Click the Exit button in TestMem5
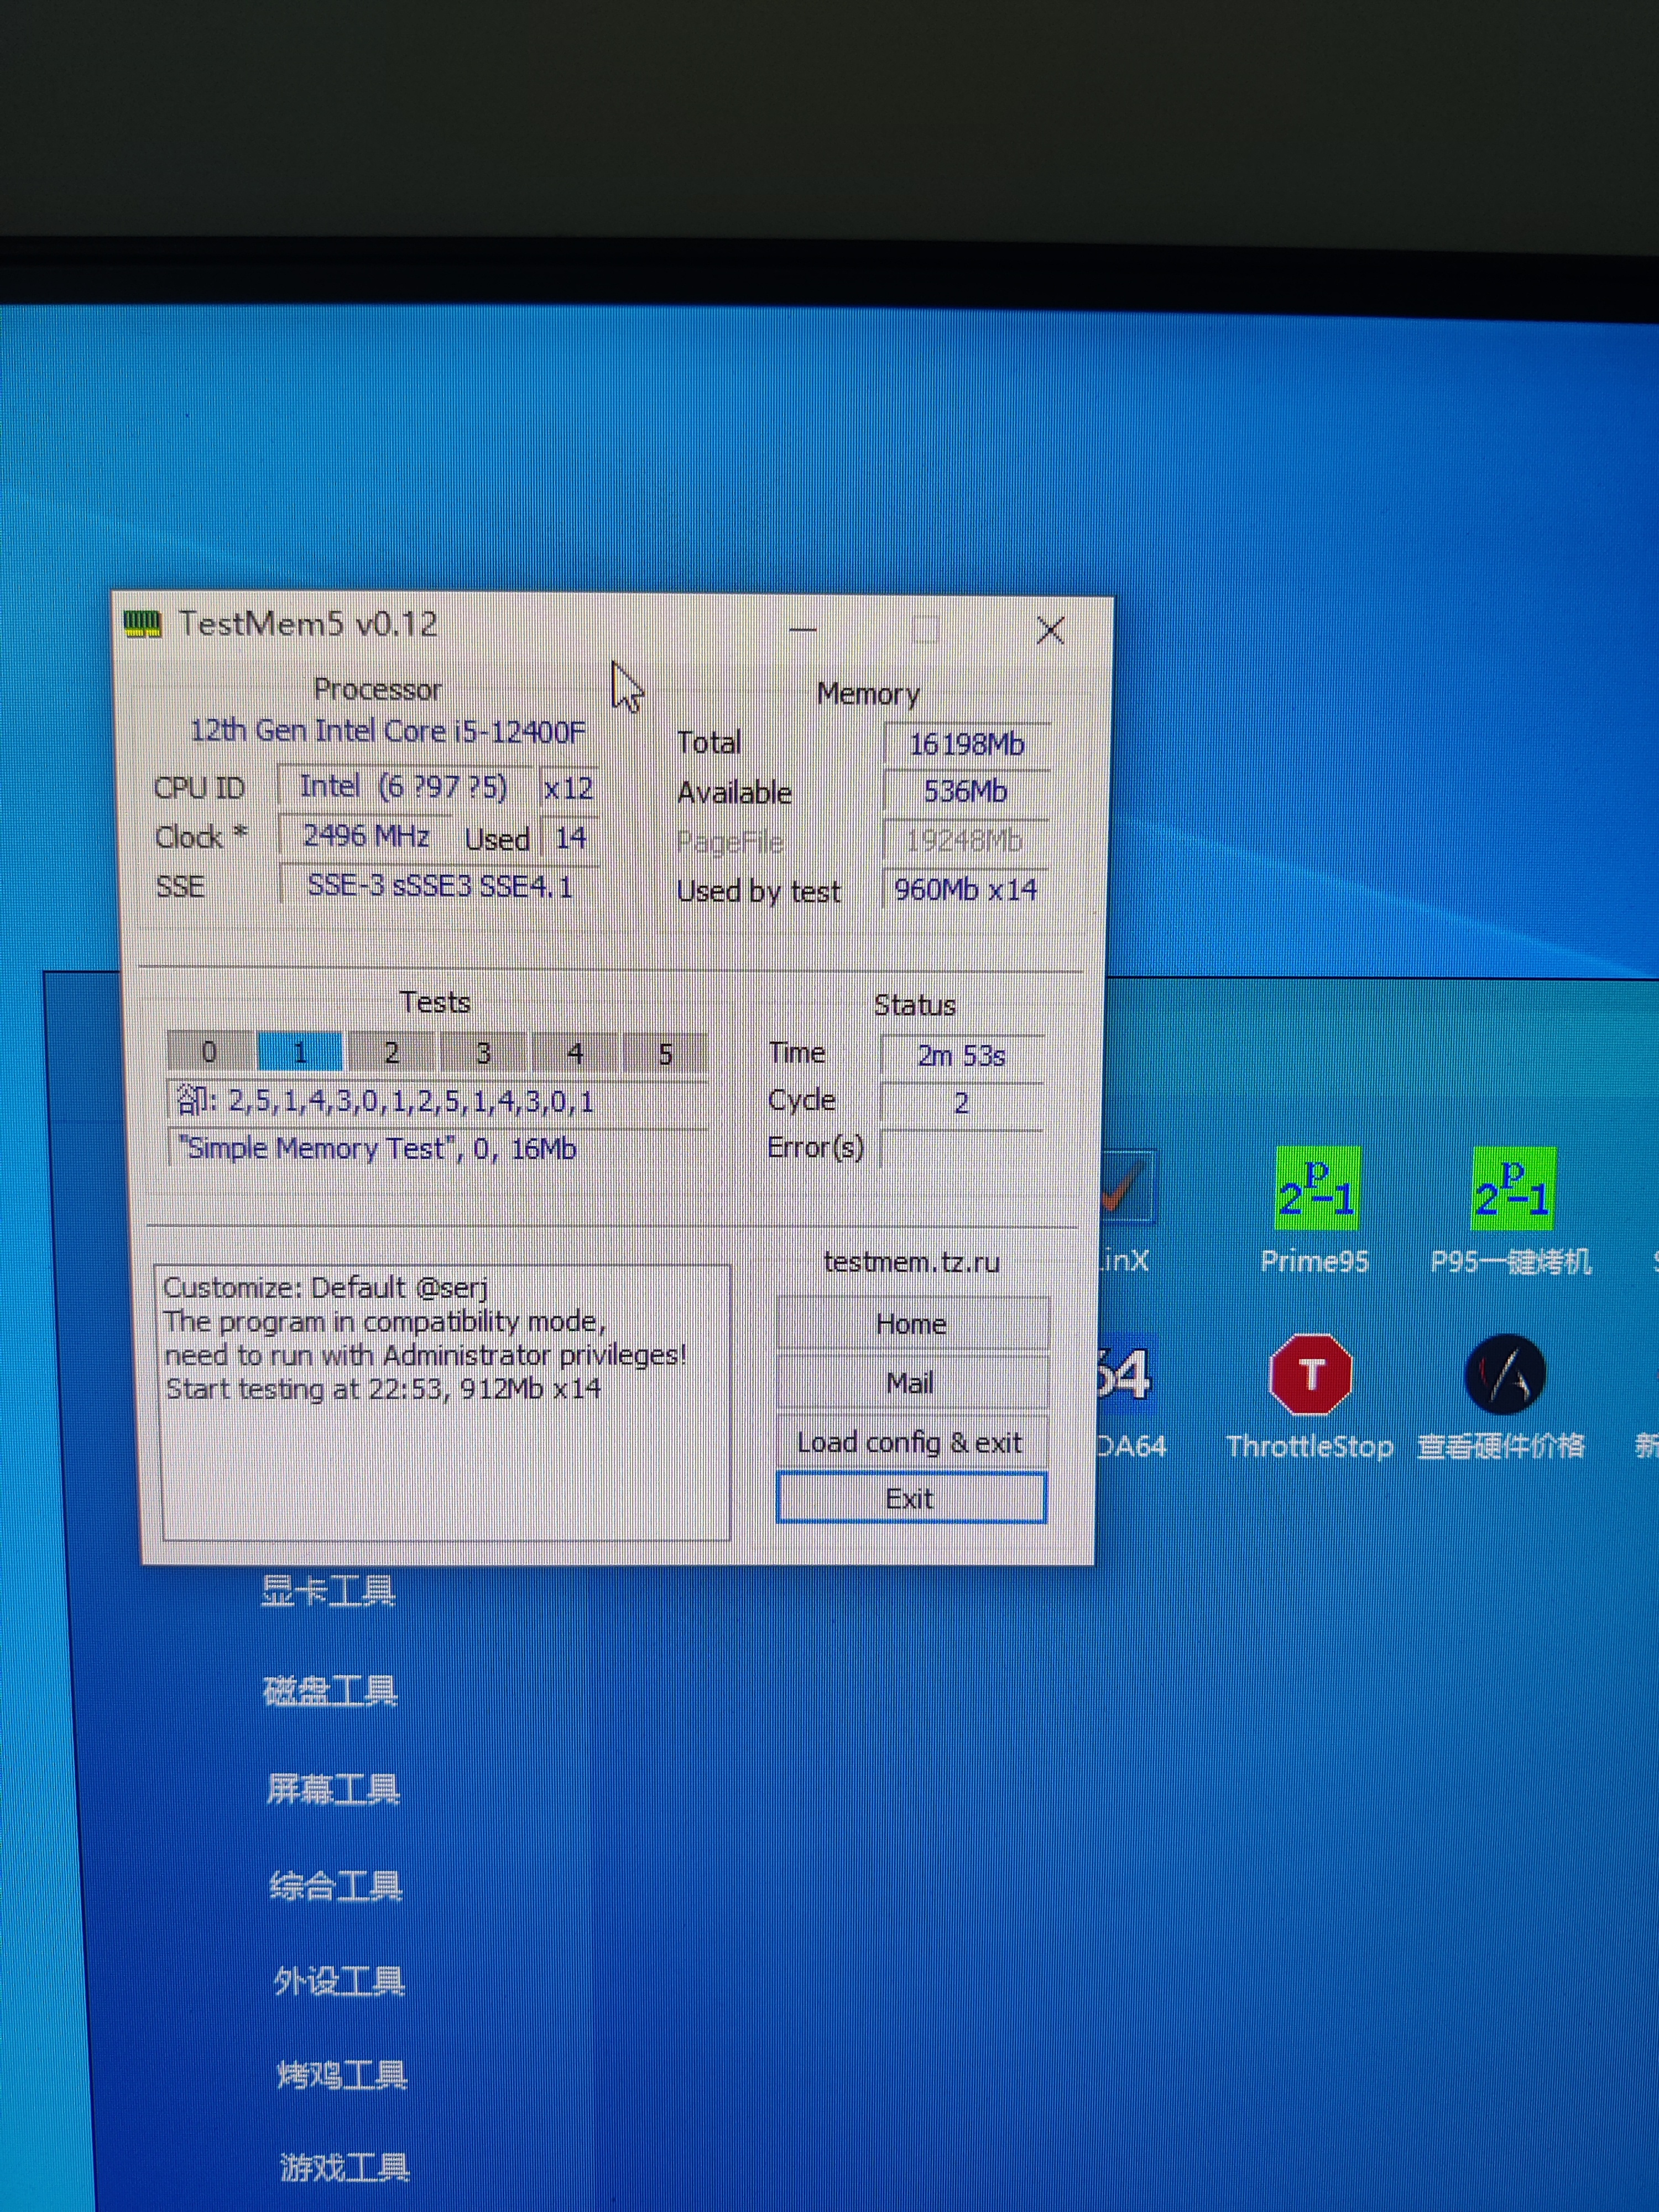The image size is (1659, 2212). [911, 1499]
